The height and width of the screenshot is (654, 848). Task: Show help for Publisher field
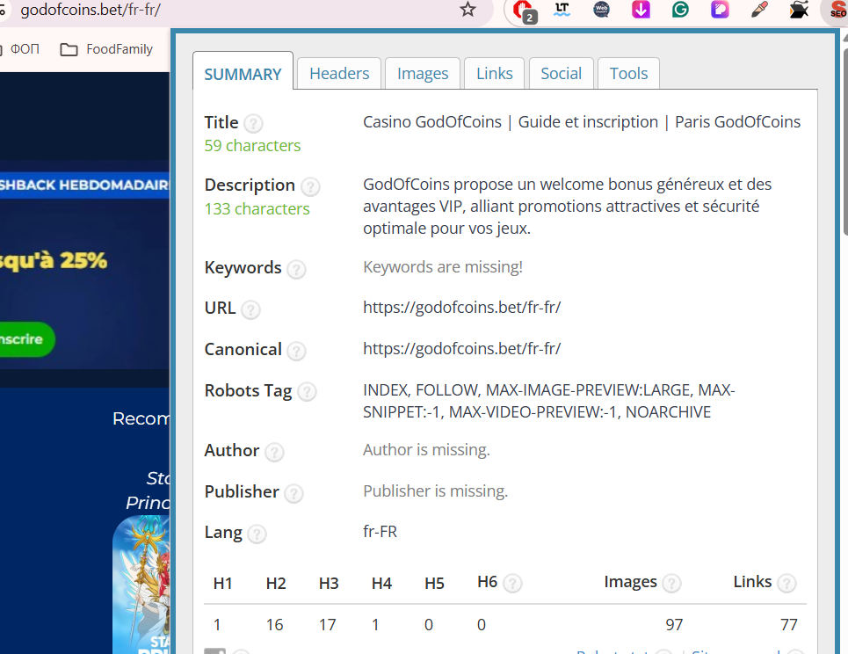pos(294,493)
